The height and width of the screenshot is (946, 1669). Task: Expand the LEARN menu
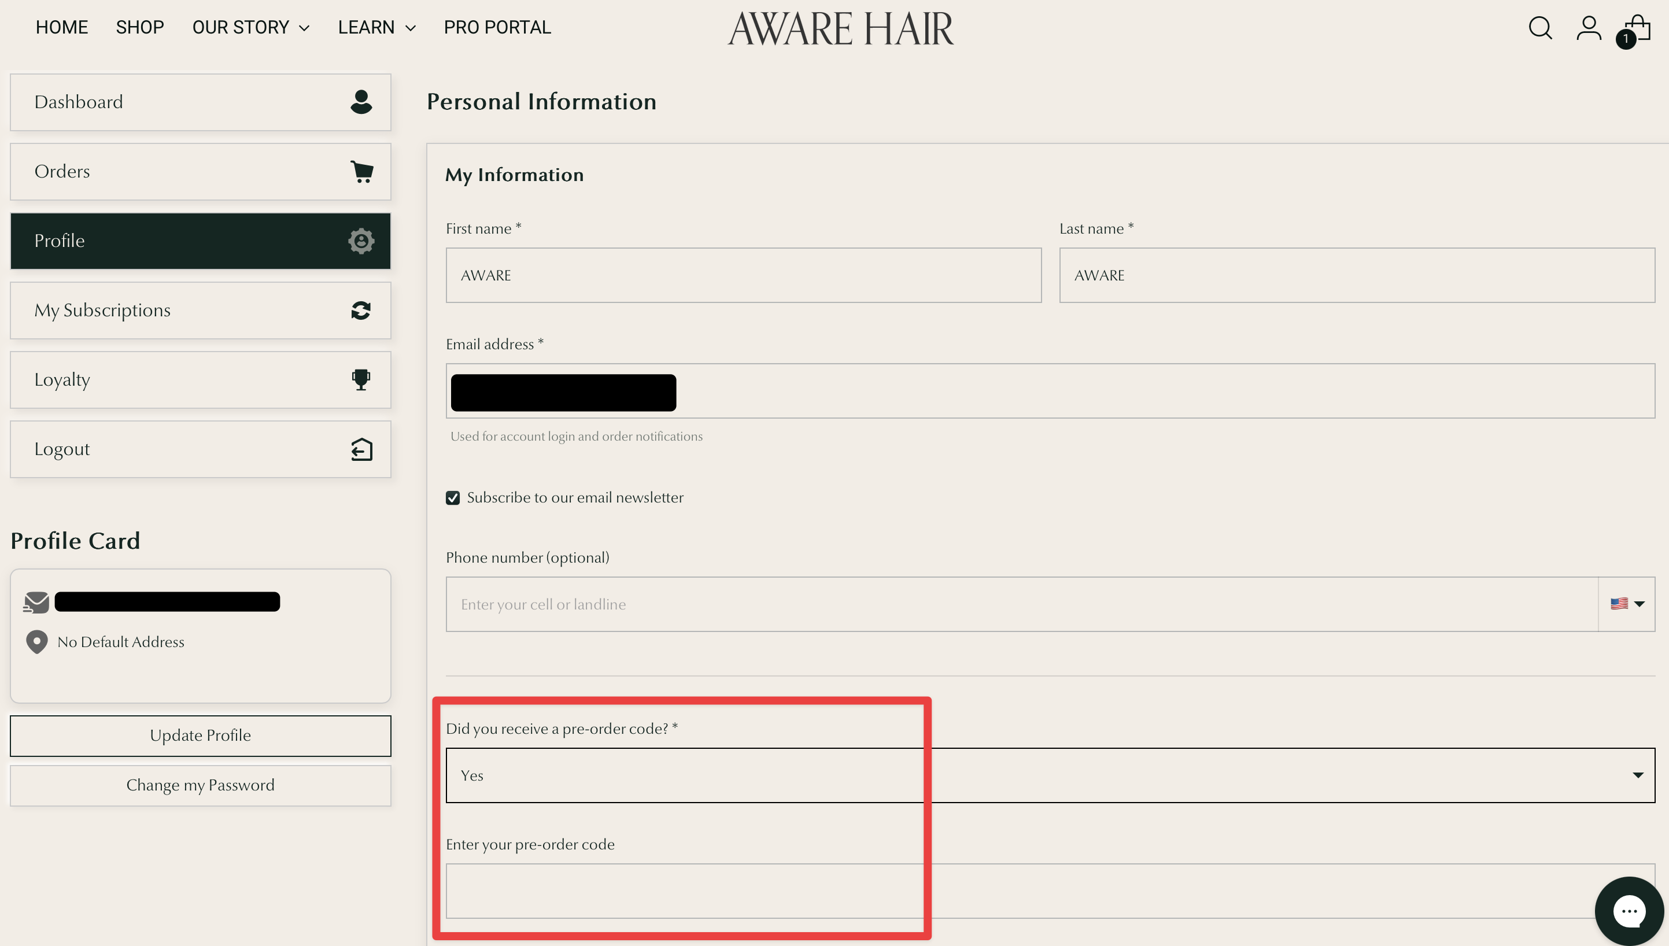click(x=376, y=27)
